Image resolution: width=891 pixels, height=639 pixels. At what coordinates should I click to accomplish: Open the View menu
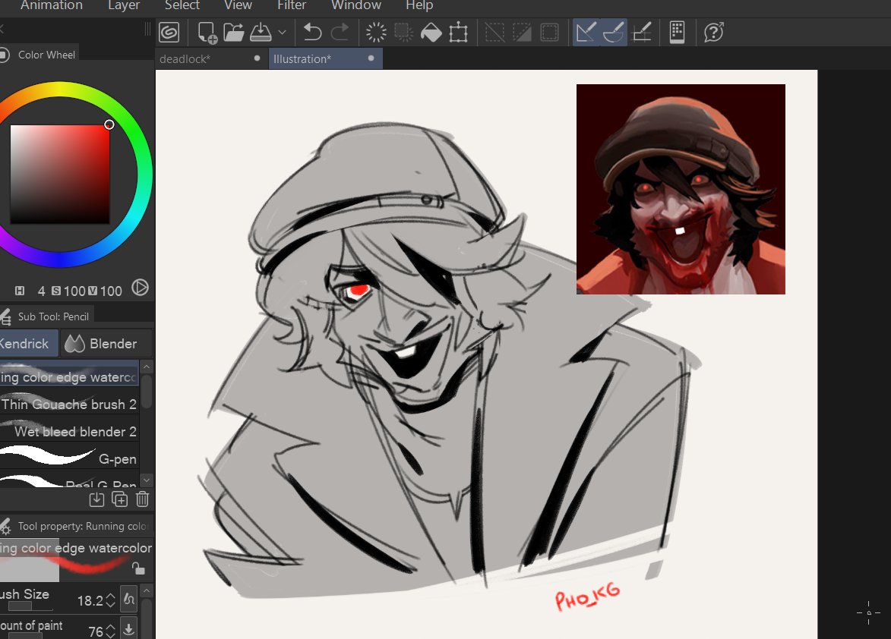(238, 5)
